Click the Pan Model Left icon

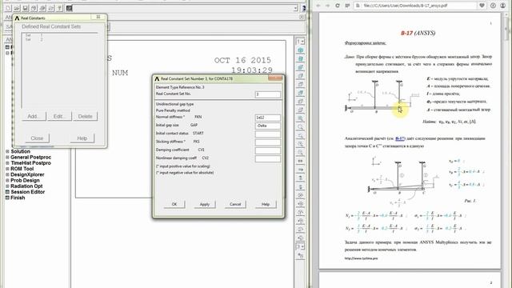(x=301, y=161)
